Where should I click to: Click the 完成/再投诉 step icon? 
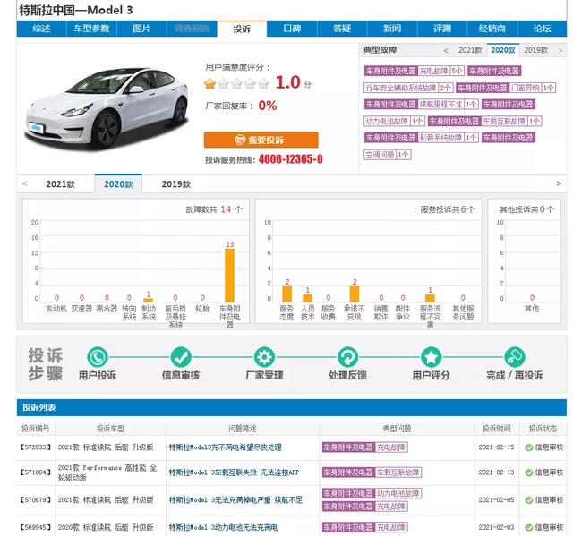click(515, 357)
